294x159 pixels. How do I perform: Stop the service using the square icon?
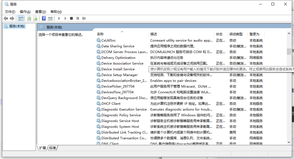(72, 18)
